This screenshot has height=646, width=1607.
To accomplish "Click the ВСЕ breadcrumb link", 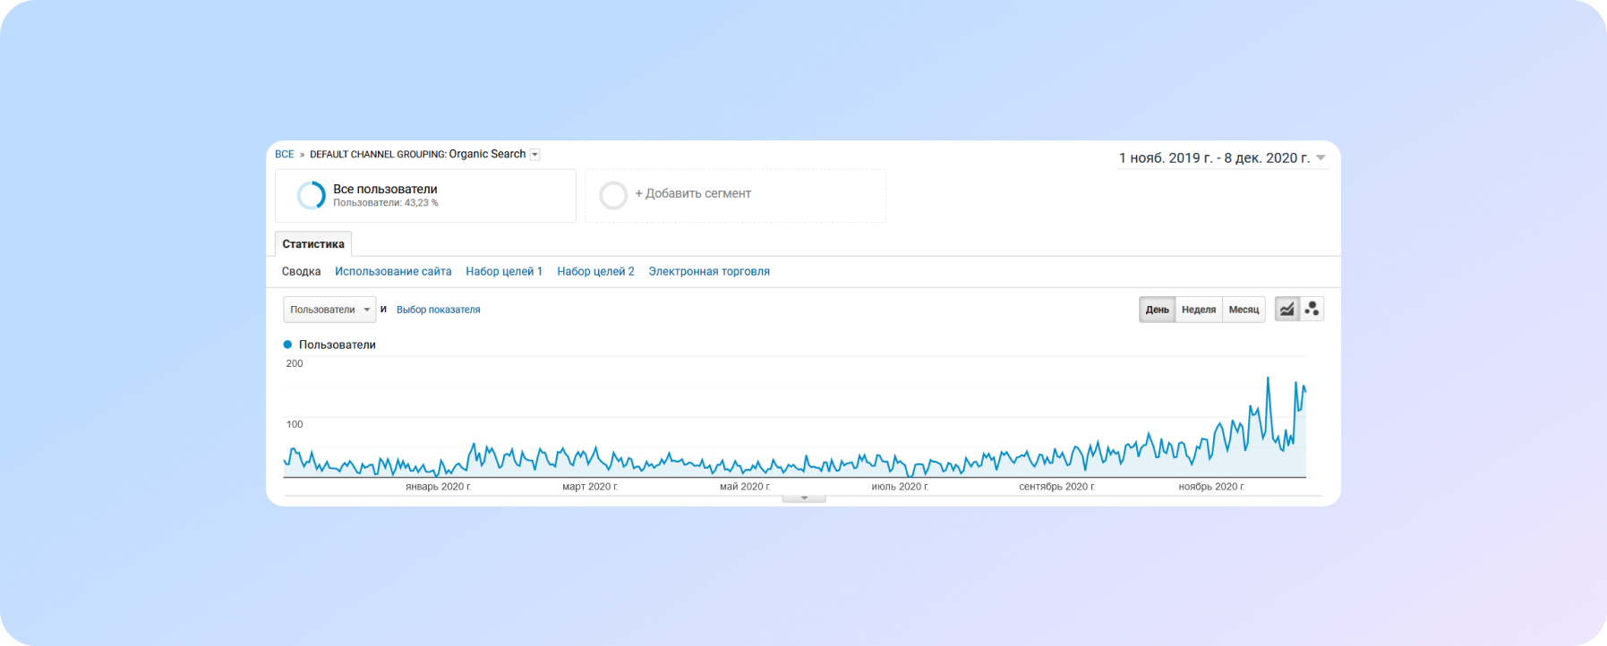I will pyautogui.click(x=285, y=155).
